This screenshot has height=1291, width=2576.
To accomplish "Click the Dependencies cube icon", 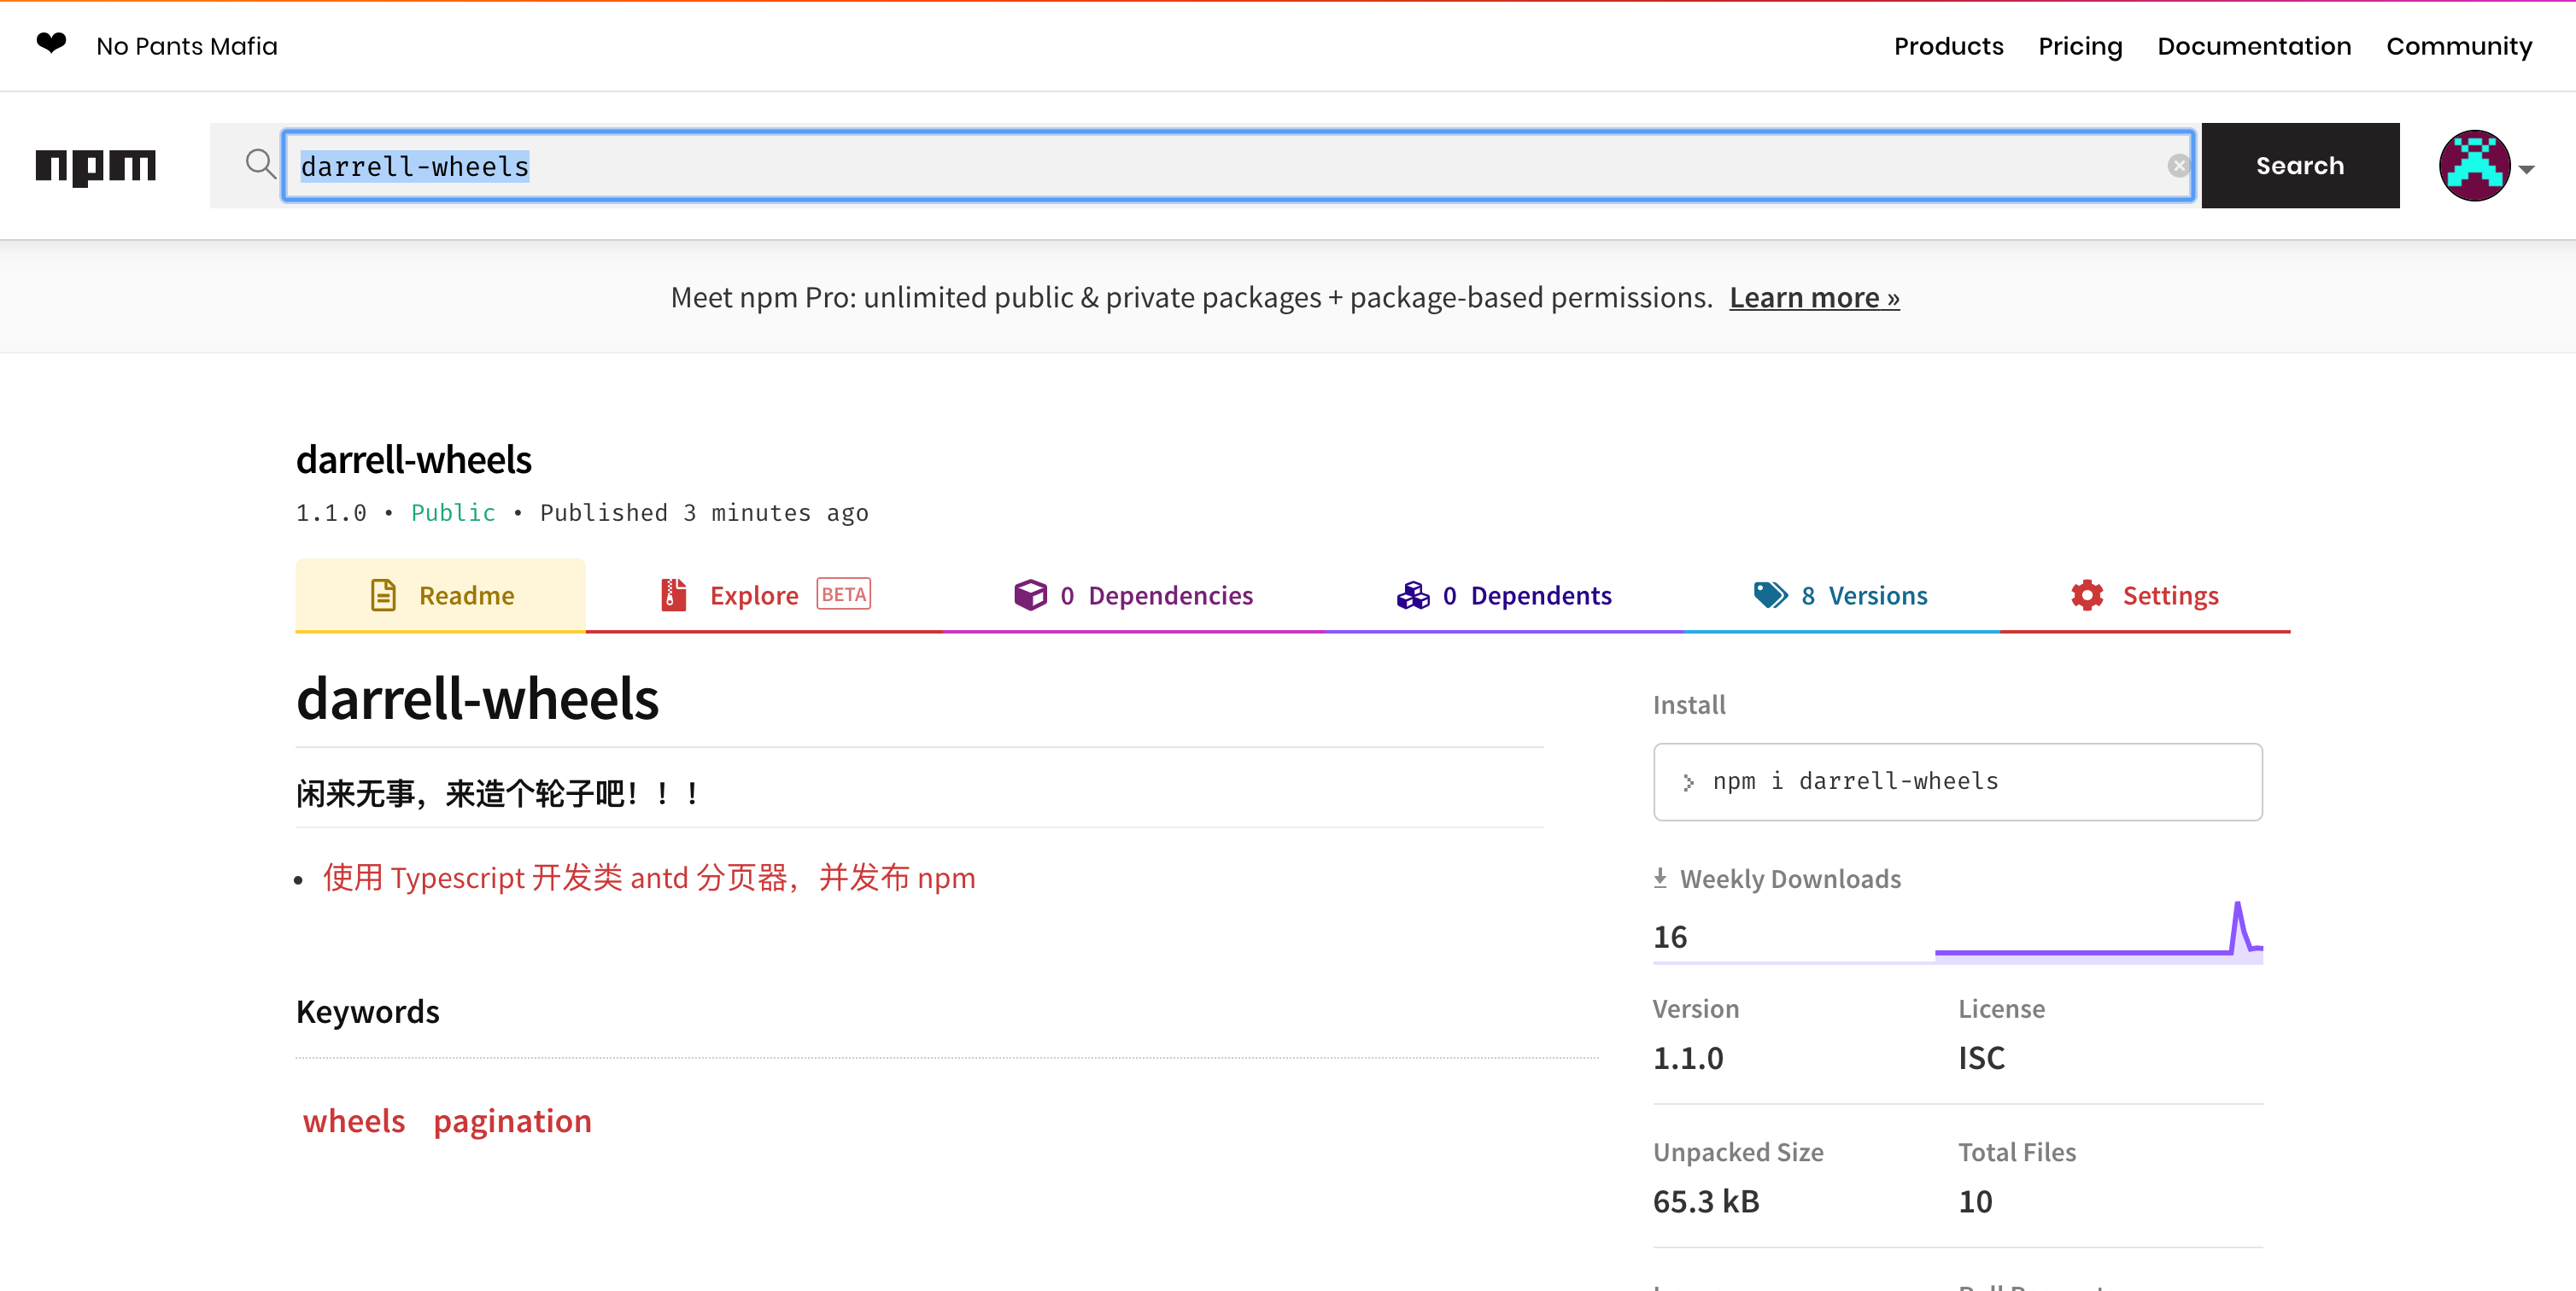I will point(1029,595).
